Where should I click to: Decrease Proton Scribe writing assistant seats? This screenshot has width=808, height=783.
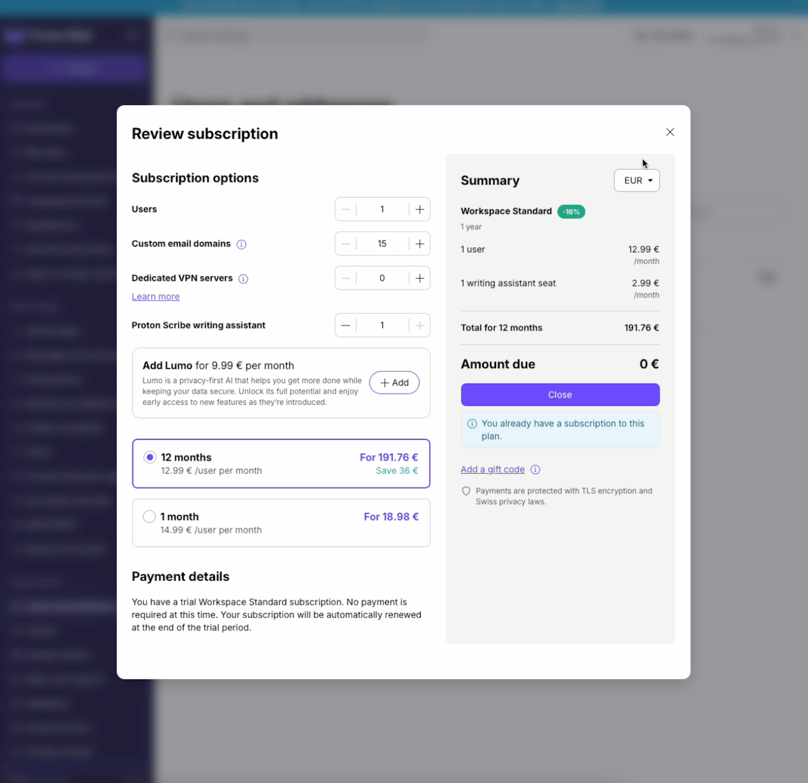[346, 325]
